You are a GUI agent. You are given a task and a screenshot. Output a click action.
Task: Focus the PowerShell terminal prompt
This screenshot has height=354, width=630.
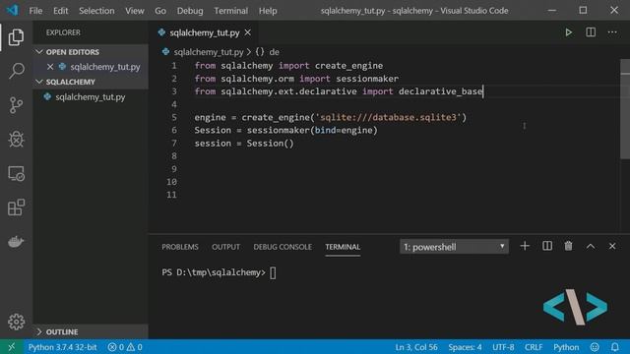219,272
